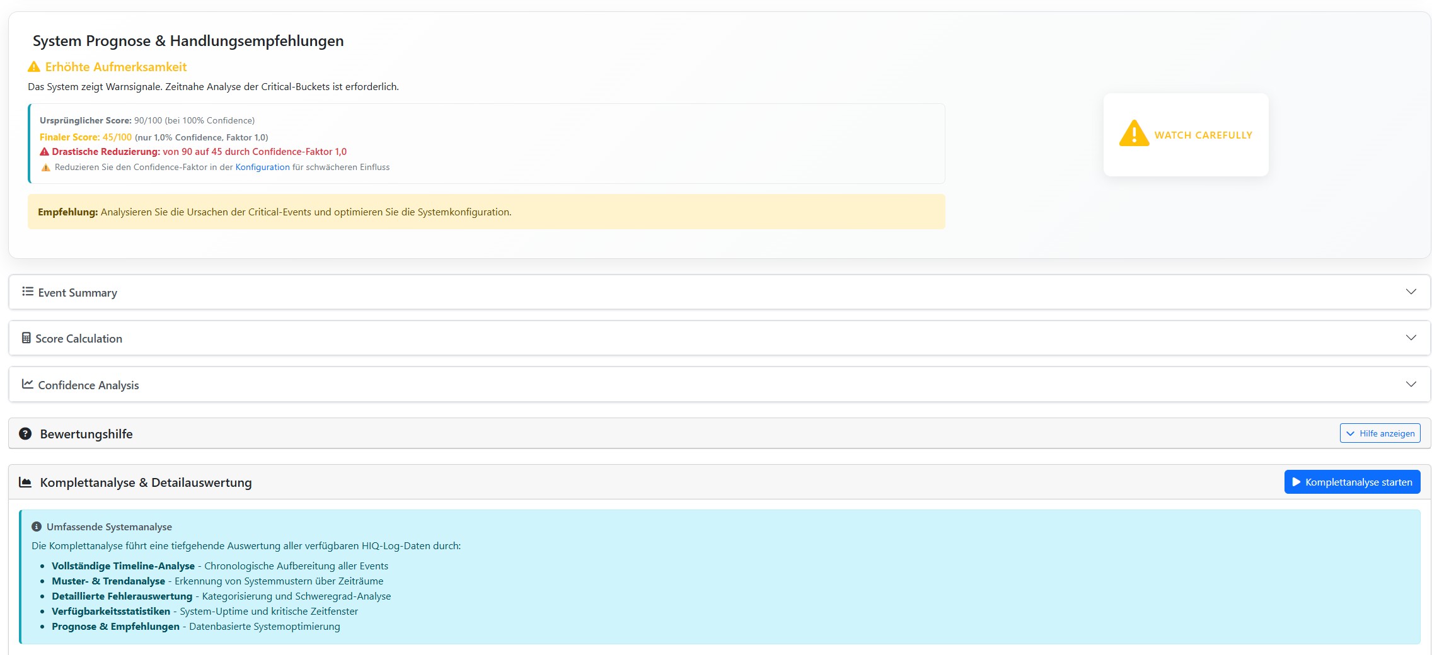
Task: Click the line chart icon beside Confidence Analysis
Action: tap(28, 384)
